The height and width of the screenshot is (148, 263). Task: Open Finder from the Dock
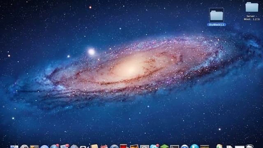[x=14, y=147]
